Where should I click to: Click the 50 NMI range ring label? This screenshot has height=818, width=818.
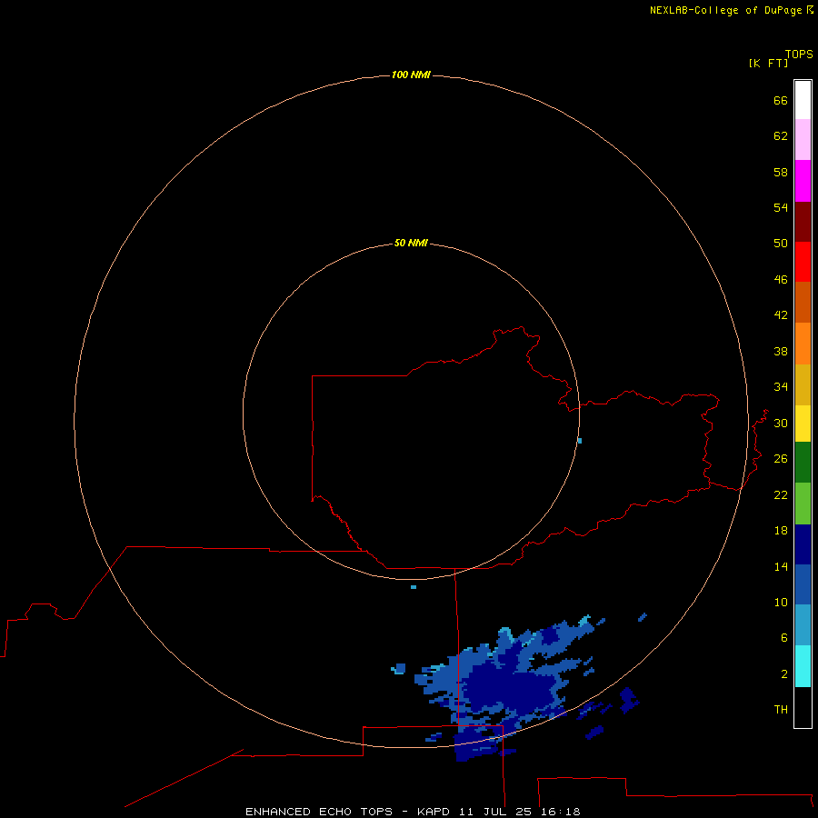coord(411,243)
